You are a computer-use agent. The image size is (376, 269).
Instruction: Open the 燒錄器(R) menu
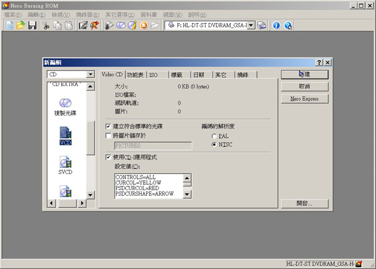pyautogui.click(x=88, y=15)
